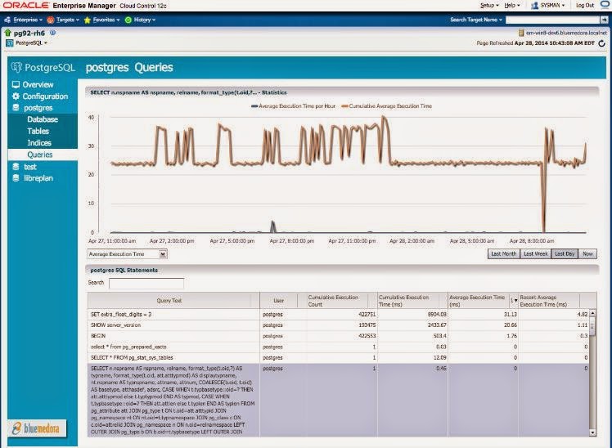This screenshot has width=612, height=448.
Task: Open the Favorites menu
Action: coord(102,20)
